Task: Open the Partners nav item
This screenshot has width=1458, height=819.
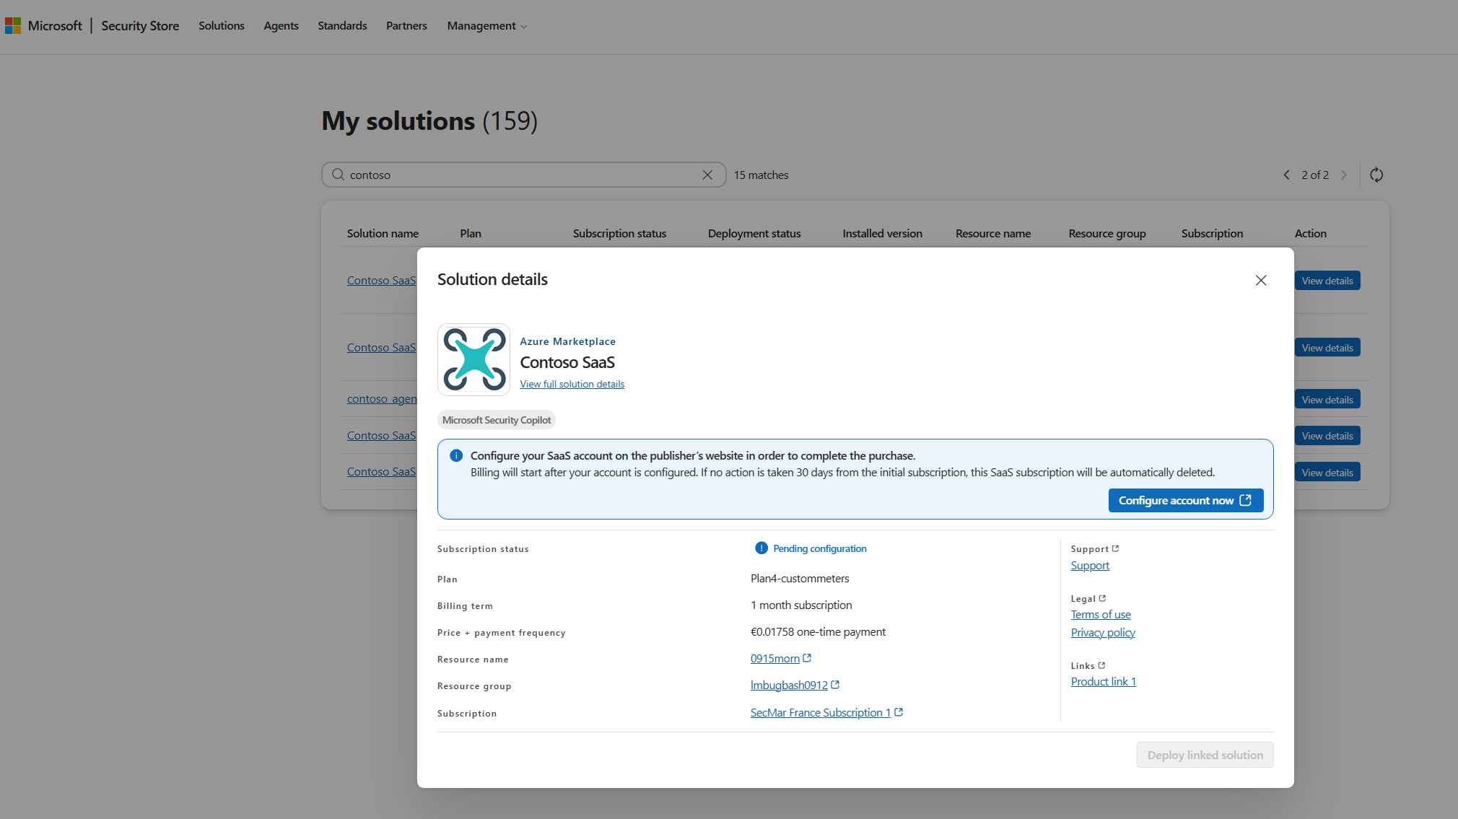Action: [x=406, y=26]
